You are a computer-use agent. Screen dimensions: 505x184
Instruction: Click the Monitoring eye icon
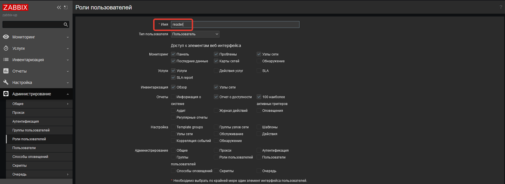6,37
